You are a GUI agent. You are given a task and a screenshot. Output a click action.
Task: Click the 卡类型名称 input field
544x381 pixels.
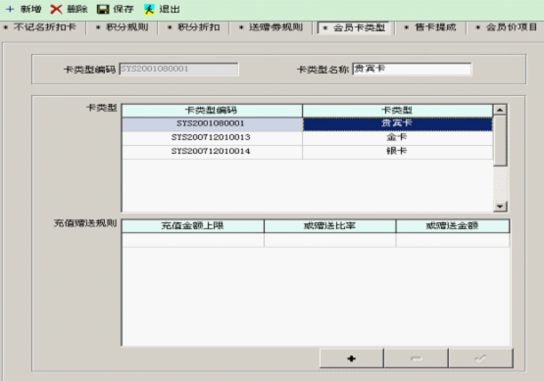pyautogui.click(x=412, y=69)
